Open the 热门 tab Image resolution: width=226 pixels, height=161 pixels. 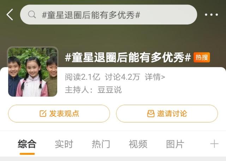click(101, 144)
